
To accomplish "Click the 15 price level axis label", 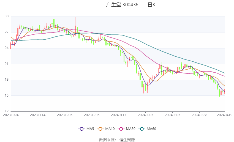I will (7, 95).
